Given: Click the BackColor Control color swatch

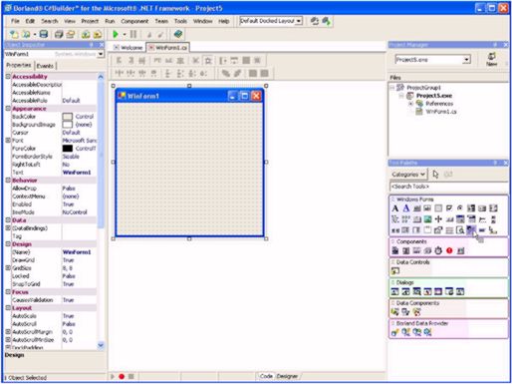Looking at the screenshot, I should (68, 117).
